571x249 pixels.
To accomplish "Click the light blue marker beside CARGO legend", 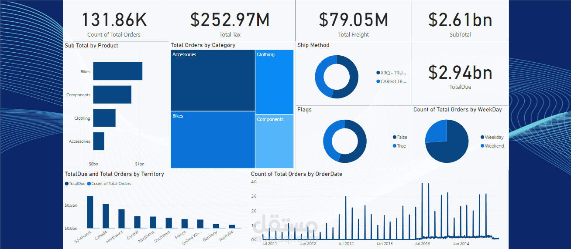I will (x=378, y=81).
